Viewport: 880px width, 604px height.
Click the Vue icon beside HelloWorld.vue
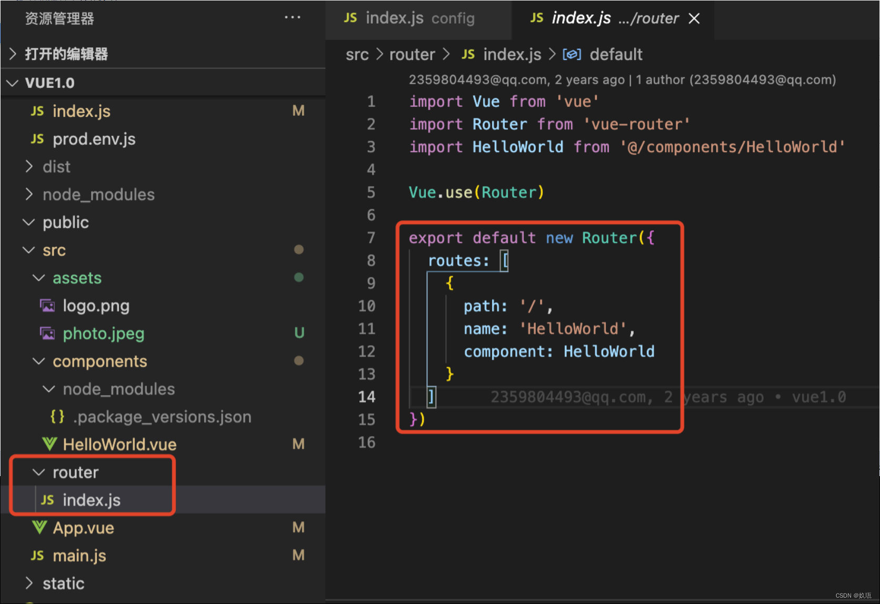click(x=49, y=444)
